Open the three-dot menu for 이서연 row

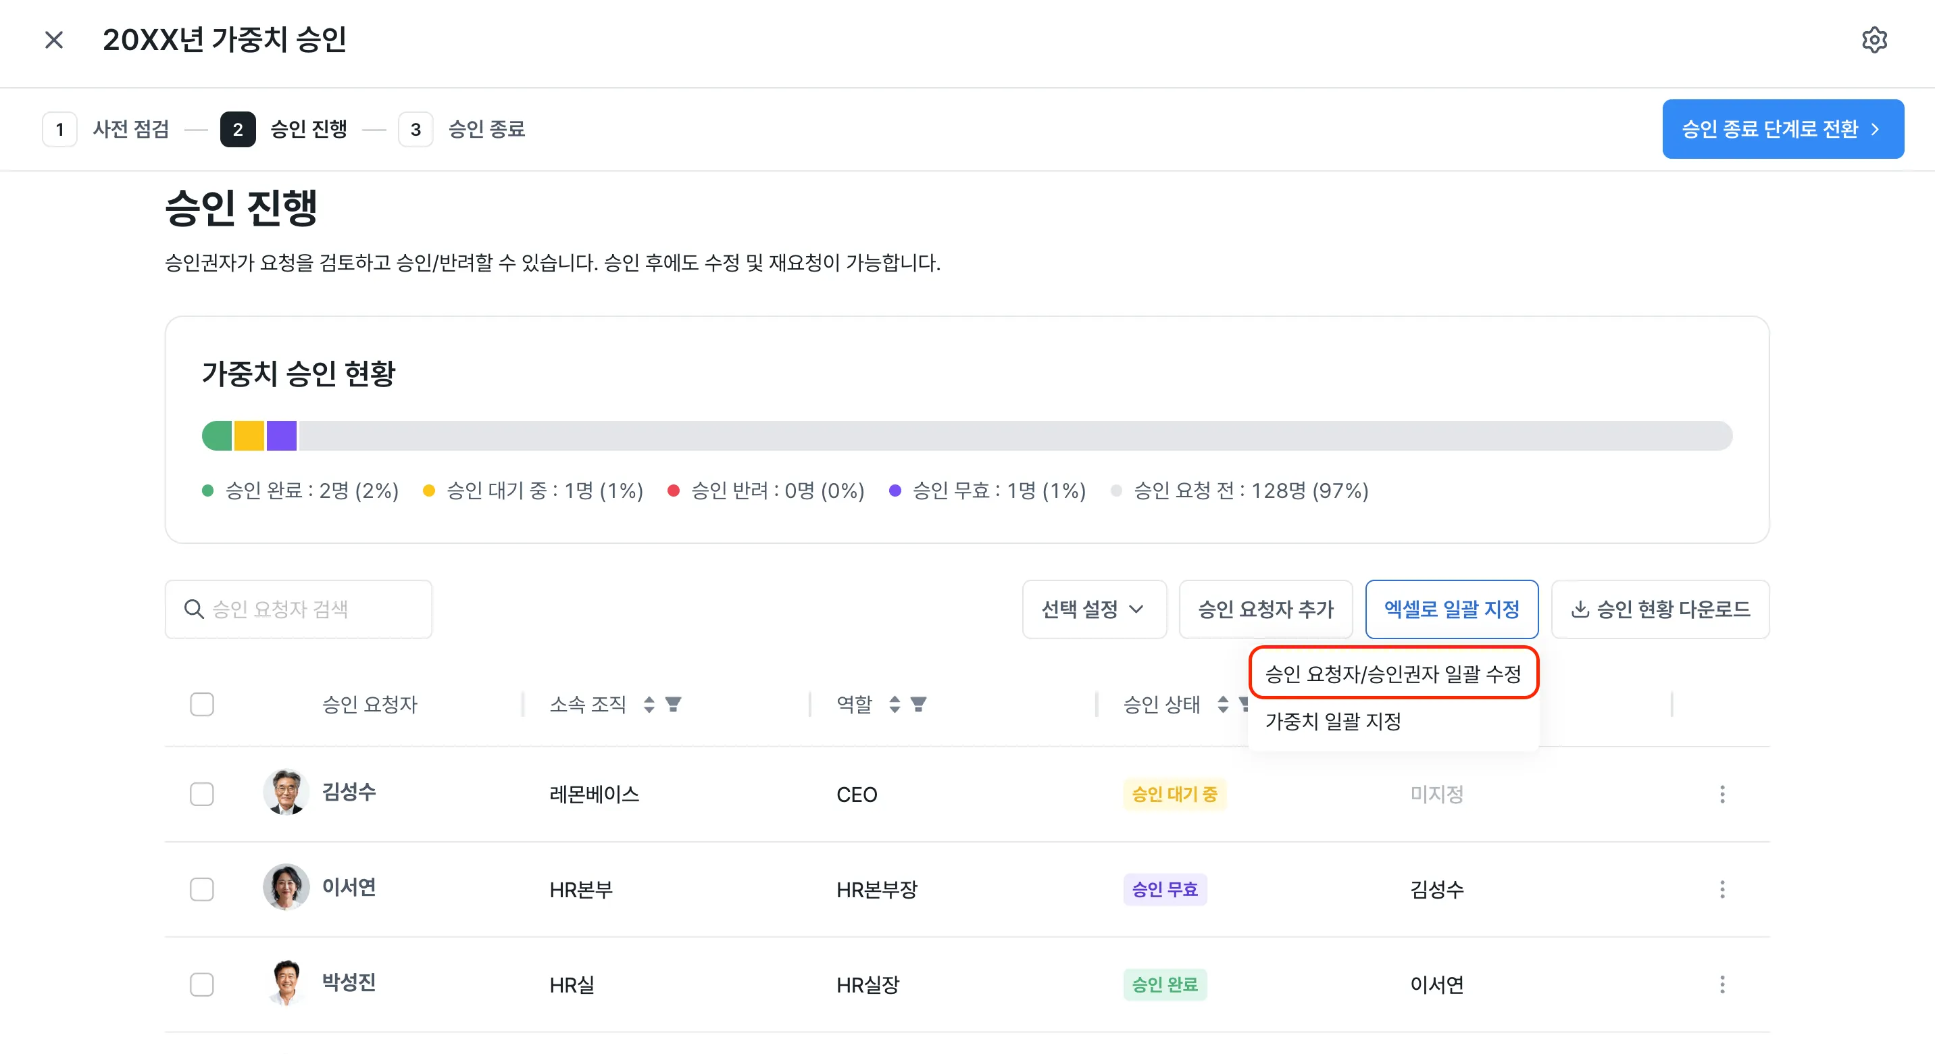pyautogui.click(x=1722, y=889)
